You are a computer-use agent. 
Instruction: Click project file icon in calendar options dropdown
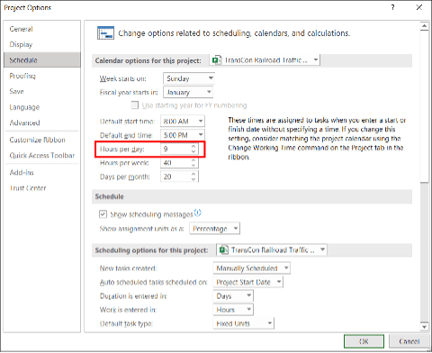pyautogui.click(x=217, y=60)
